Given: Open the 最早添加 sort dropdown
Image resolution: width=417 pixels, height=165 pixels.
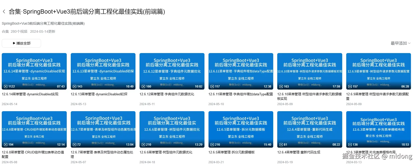Looking at the screenshot, I should click(x=400, y=43).
